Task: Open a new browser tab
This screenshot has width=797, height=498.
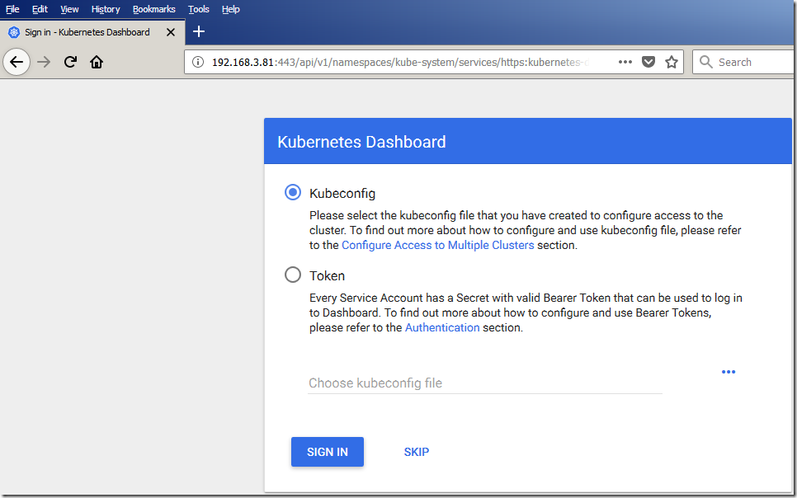Action: pyautogui.click(x=198, y=31)
